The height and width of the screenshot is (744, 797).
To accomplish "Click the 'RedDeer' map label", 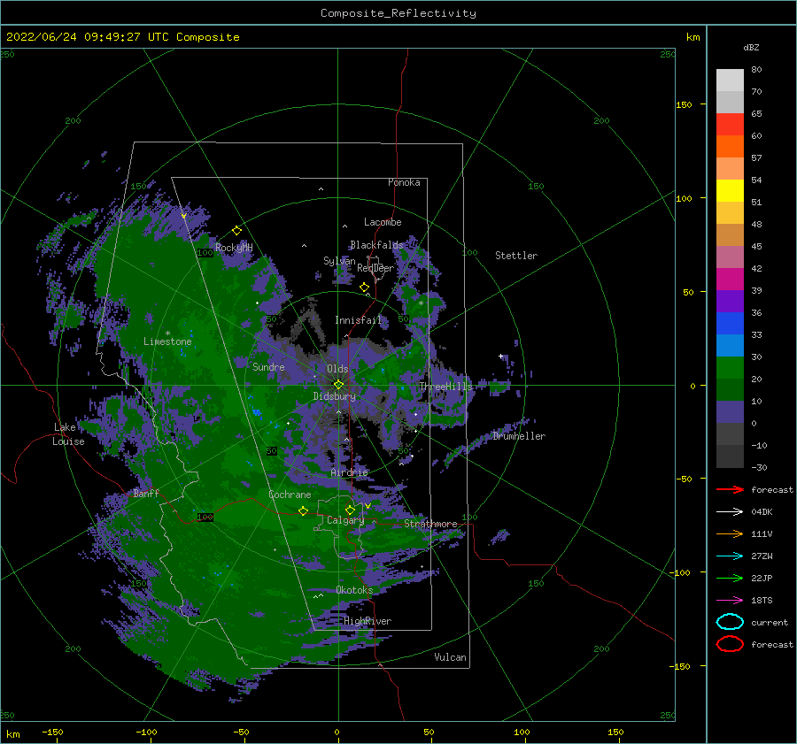I will coord(375,268).
